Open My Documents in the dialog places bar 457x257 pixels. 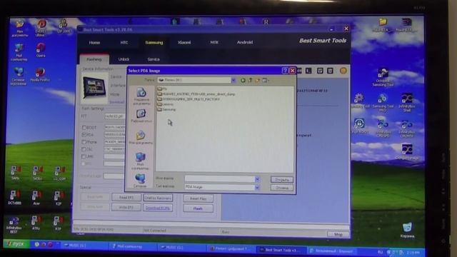pos(141,138)
